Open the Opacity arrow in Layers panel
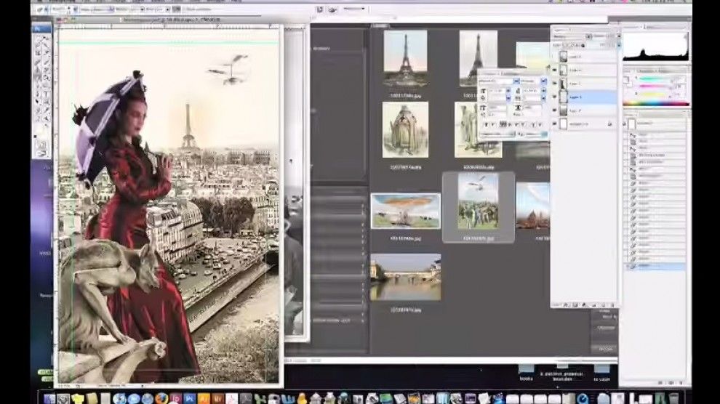 618,36
